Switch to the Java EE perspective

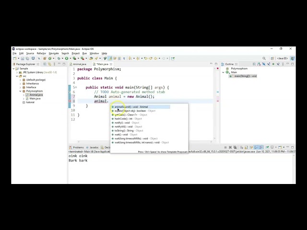click(x=282, y=58)
